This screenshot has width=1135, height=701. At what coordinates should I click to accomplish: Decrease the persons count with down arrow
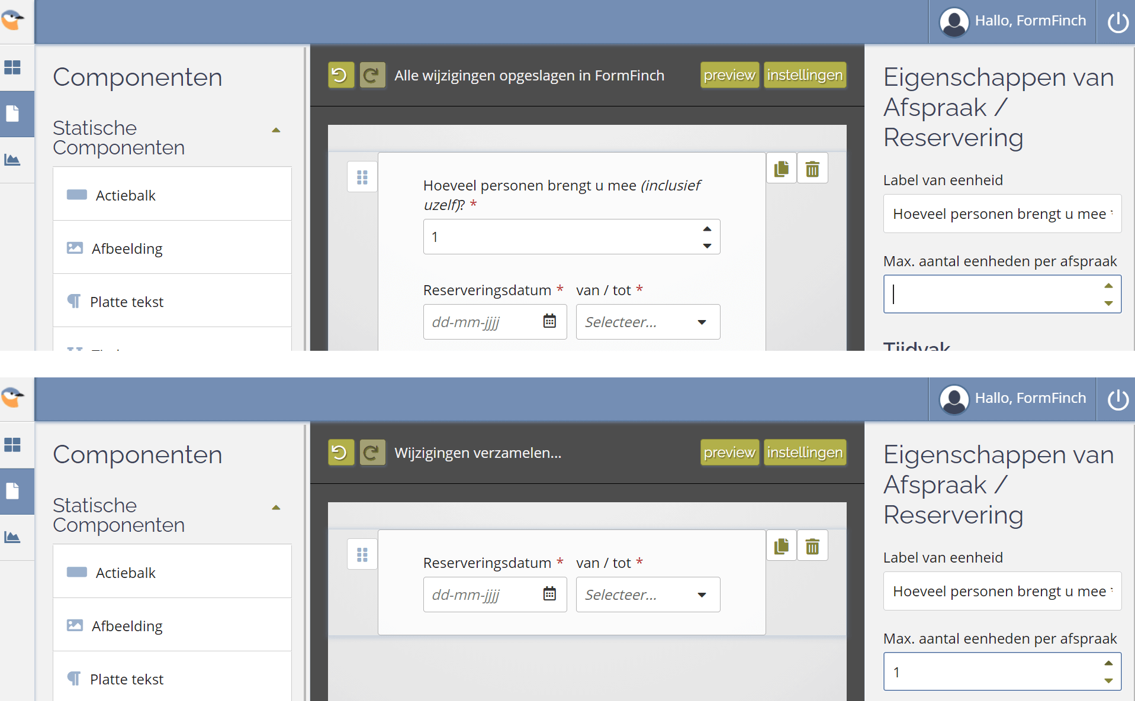[x=707, y=245]
